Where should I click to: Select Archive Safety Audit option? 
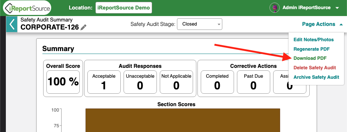click(x=316, y=77)
